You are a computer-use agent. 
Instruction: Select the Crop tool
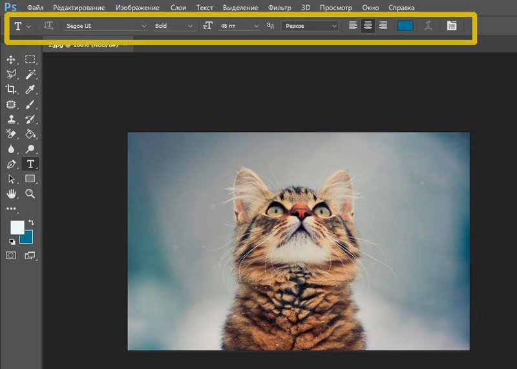point(11,89)
